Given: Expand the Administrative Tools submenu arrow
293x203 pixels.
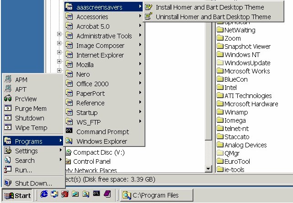Looking at the screenshot, I should pos(140,35).
